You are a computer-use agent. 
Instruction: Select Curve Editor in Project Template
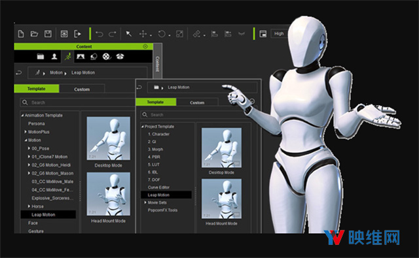click(158, 187)
